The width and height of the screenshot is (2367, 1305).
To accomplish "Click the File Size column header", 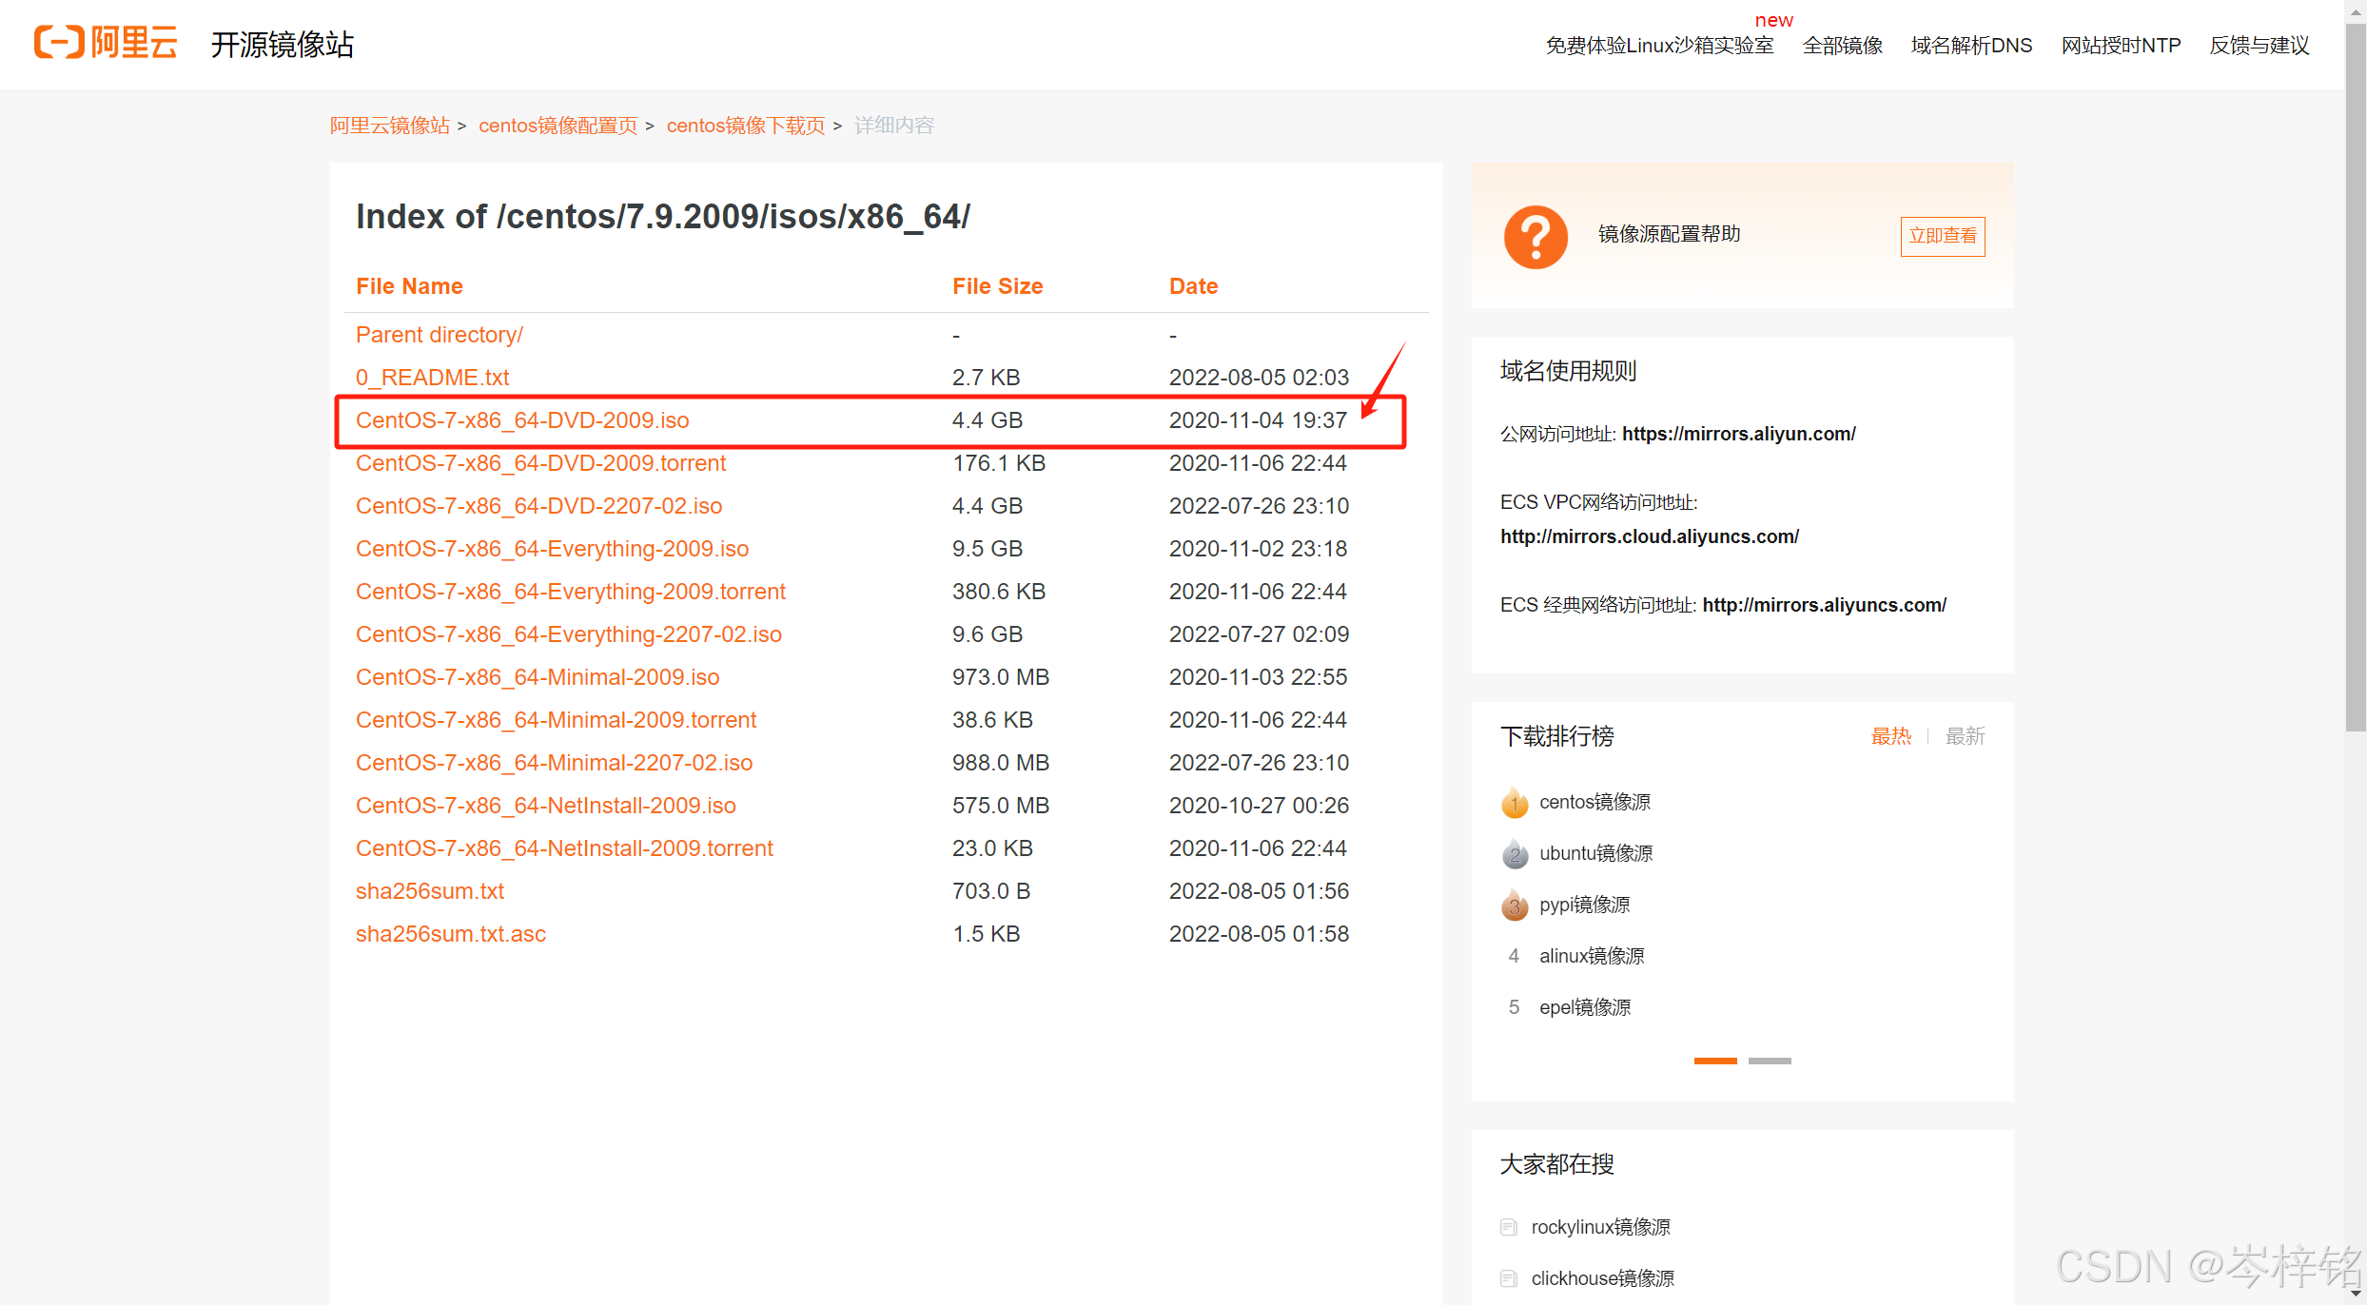I will (997, 286).
